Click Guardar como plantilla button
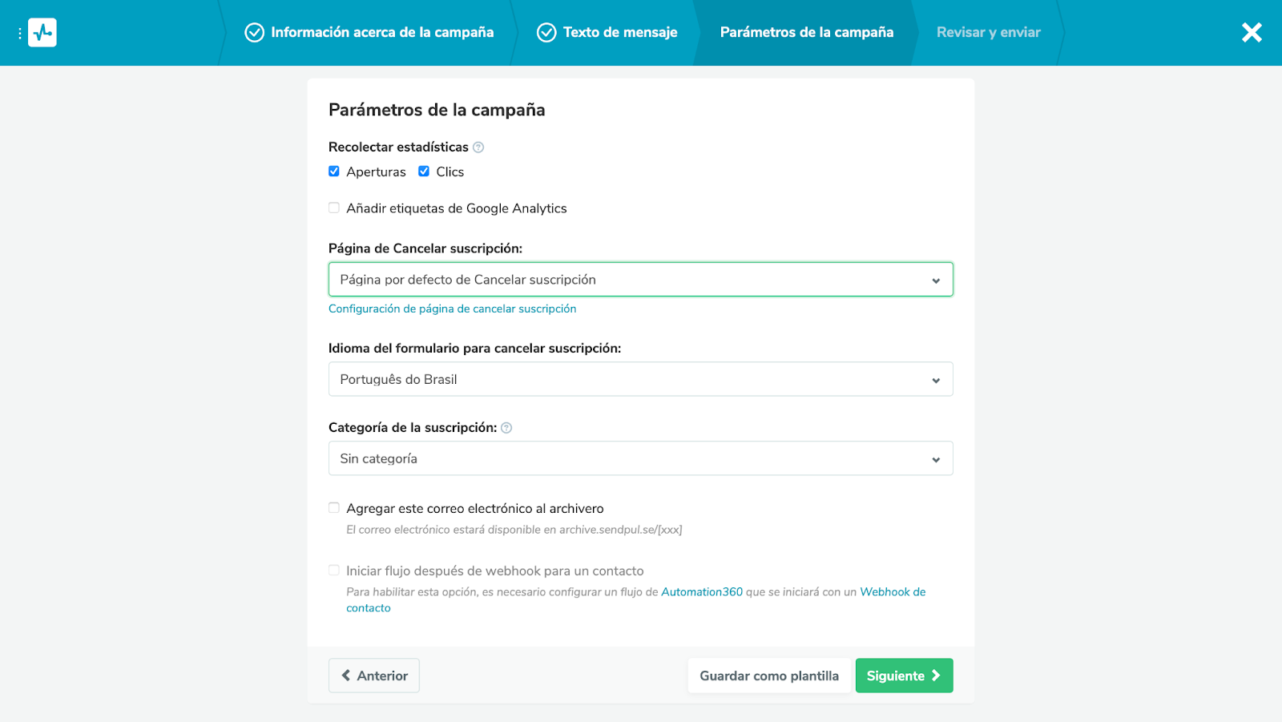Viewport: 1282px width, 722px height. [769, 676]
